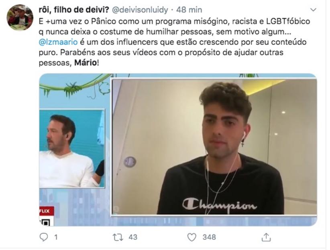
Task: View the 348 likes count
Action: click(x=209, y=237)
